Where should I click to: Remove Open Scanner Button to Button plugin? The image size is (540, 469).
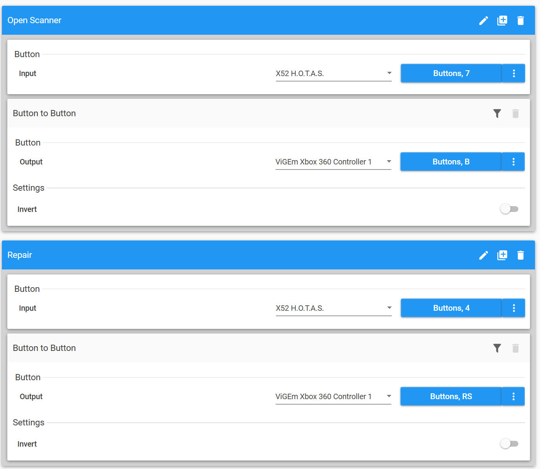tap(515, 113)
